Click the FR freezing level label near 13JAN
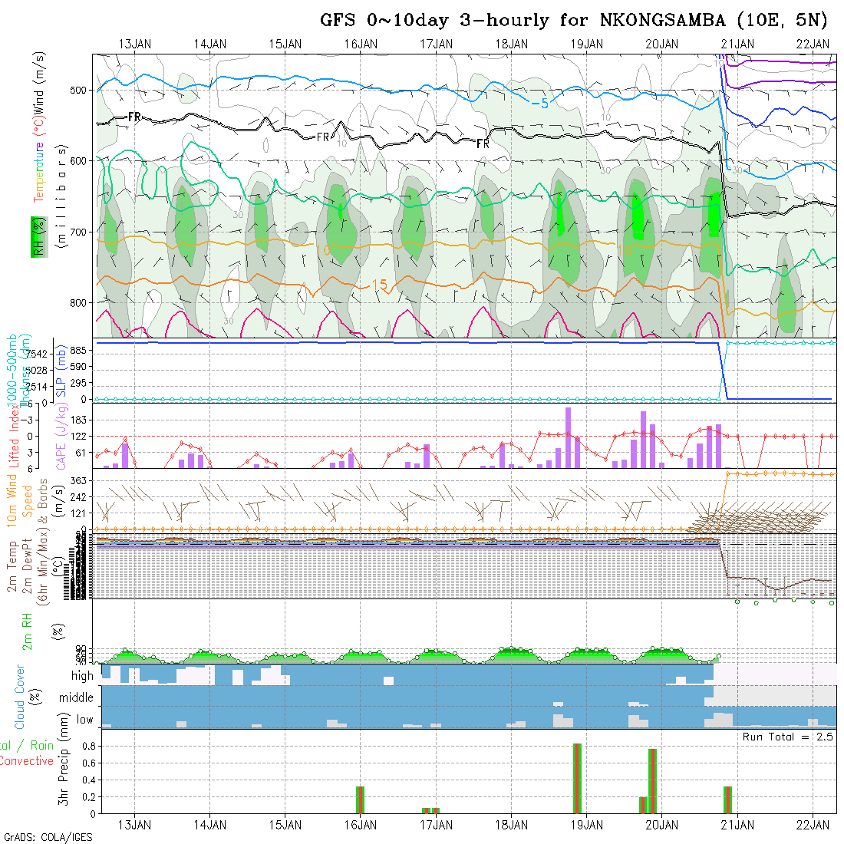Screen dimensions: 844x844 click(134, 117)
